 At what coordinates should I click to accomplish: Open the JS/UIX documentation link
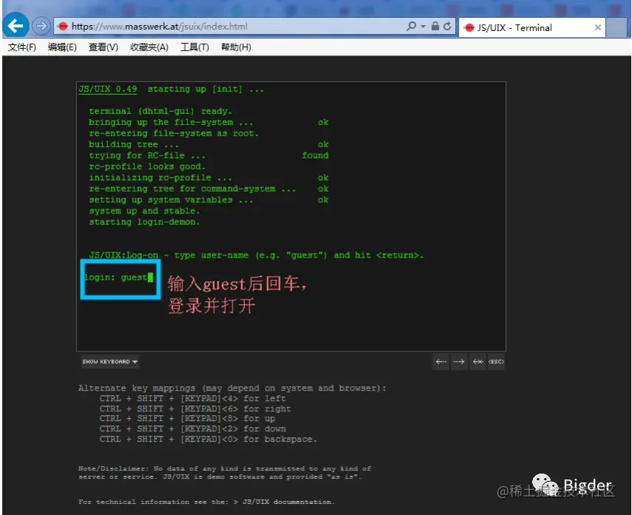point(288,502)
